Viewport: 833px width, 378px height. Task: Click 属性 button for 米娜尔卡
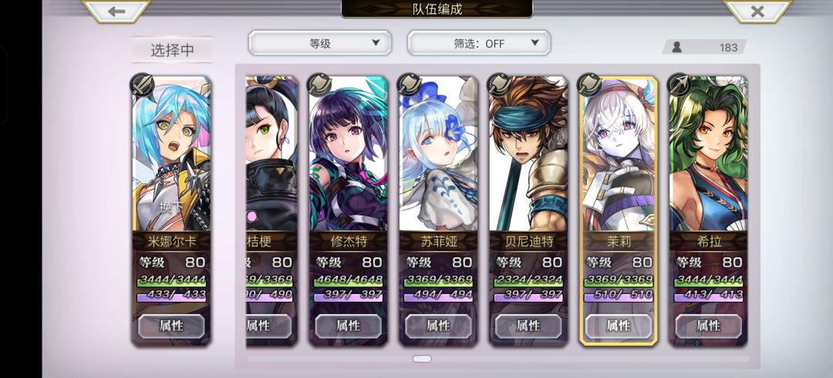(171, 326)
